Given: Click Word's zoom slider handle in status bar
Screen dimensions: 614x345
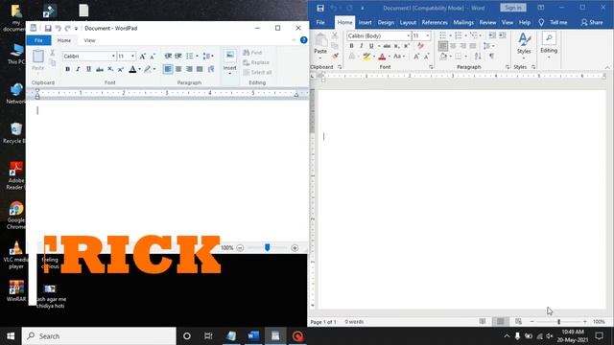Looking at the screenshot, I should pos(558,322).
